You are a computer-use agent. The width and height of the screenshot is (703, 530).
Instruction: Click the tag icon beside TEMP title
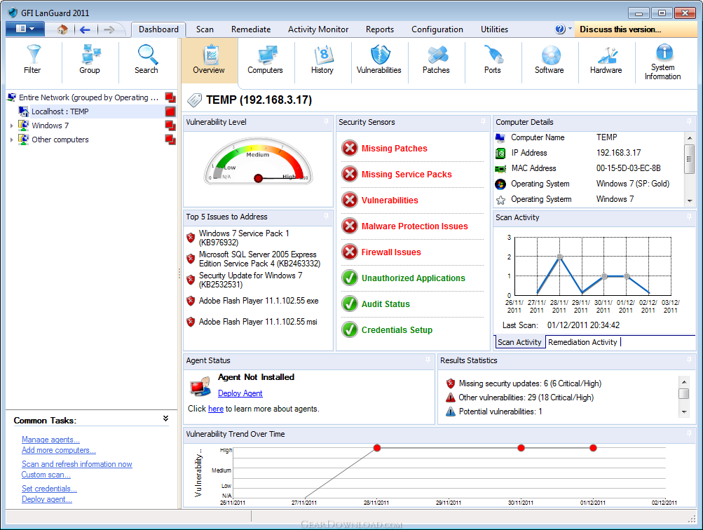pyautogui.click(x=195, y=100)
